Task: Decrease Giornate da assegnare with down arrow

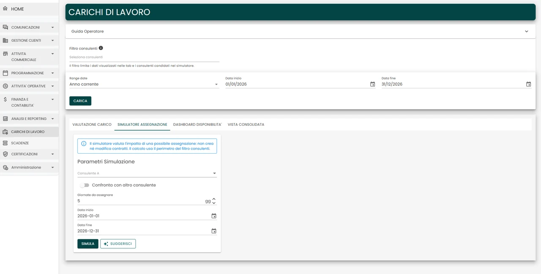Action: pyautogui.click(x=214, y=203)
